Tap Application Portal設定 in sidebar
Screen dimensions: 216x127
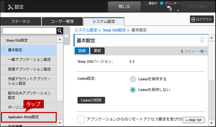click(29, 117)
